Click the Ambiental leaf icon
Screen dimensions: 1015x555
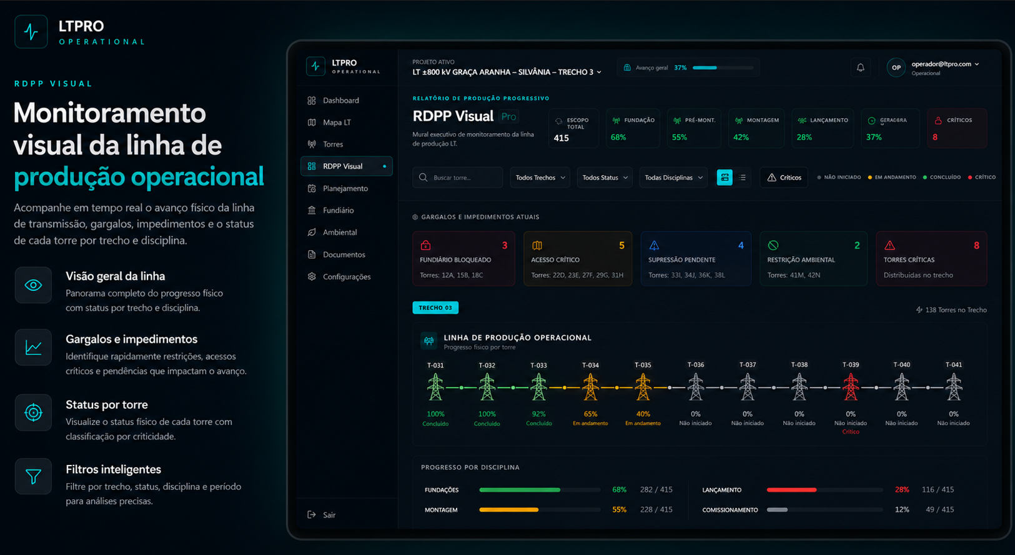pyautogui.click(x=312, y=232)
